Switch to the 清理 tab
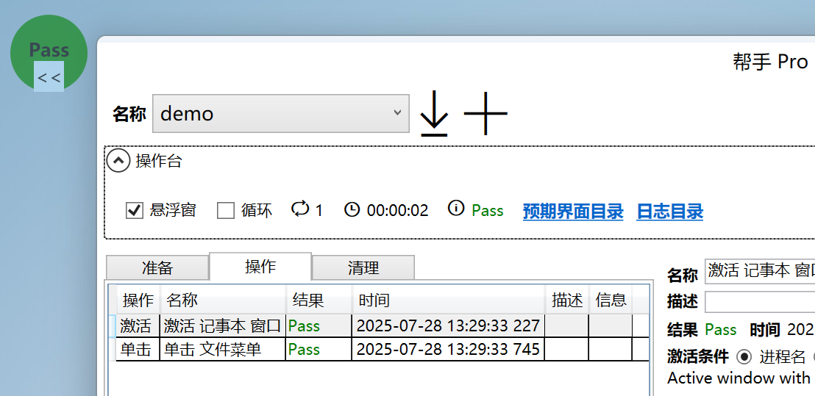The image size is (815, 396). pos(363,267)
